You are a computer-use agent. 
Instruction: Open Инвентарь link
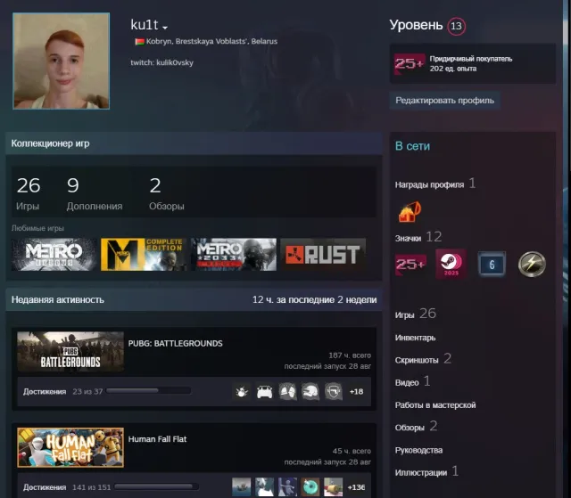pyautogui.click(x=415, y=338)
